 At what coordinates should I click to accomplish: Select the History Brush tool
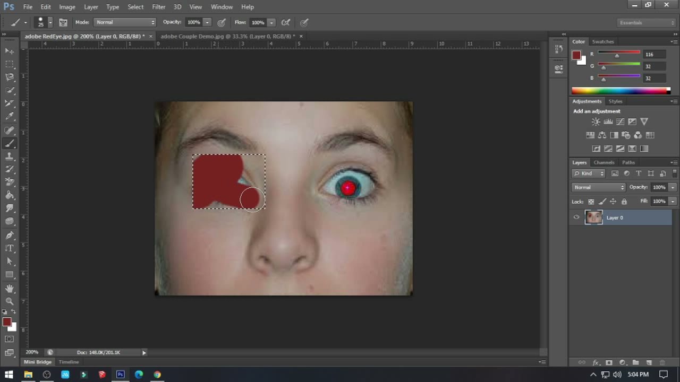coord(10,169)
